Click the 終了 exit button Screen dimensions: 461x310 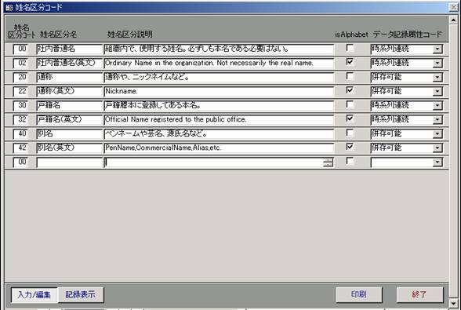coord(419,294)
